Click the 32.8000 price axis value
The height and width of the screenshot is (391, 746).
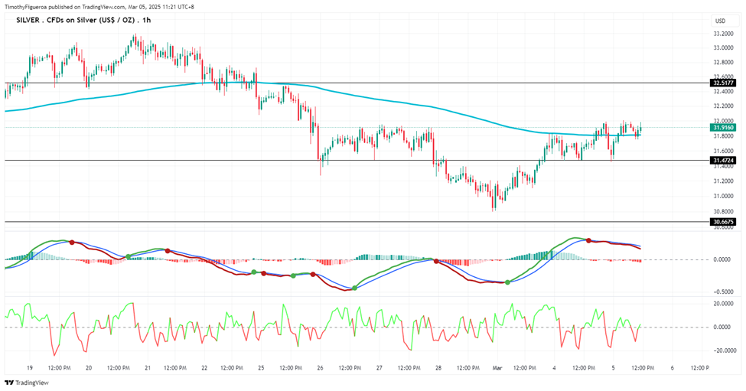coord(723,62)
